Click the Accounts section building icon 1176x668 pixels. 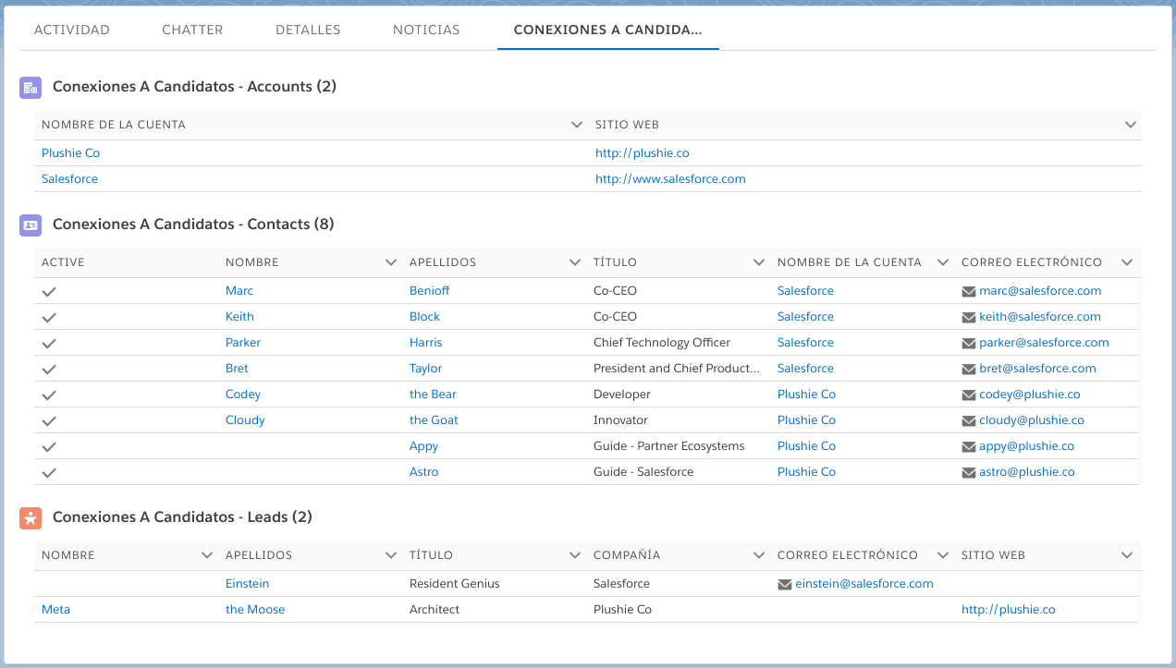[31, 88]
